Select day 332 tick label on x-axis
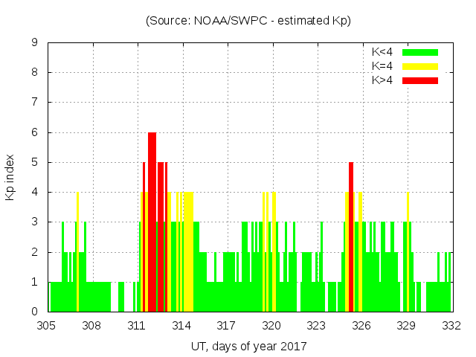Viewport: 476px width, 357px height. coord(451,325)
